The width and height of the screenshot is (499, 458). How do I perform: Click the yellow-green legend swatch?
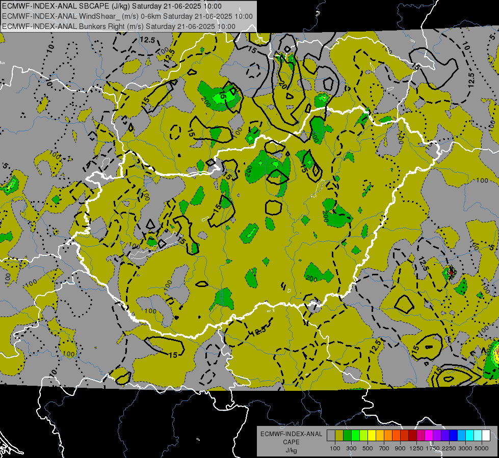[364, 436]
